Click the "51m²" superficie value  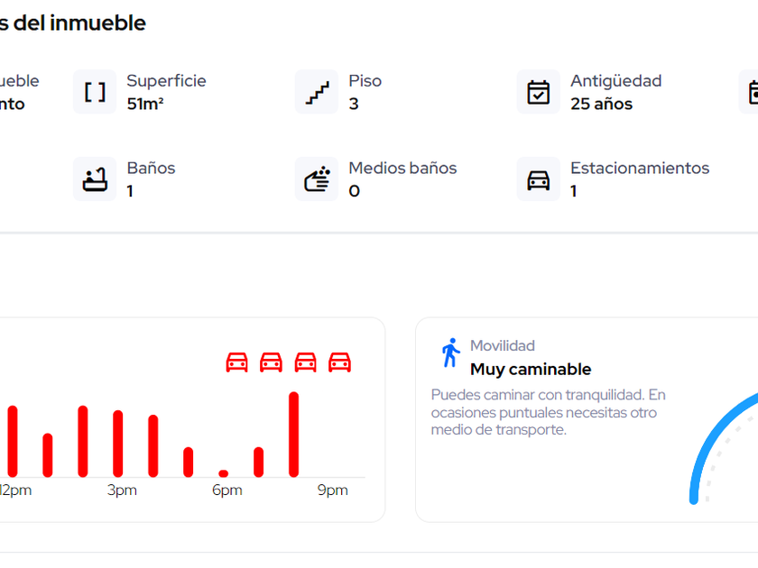tap(145, 104)
